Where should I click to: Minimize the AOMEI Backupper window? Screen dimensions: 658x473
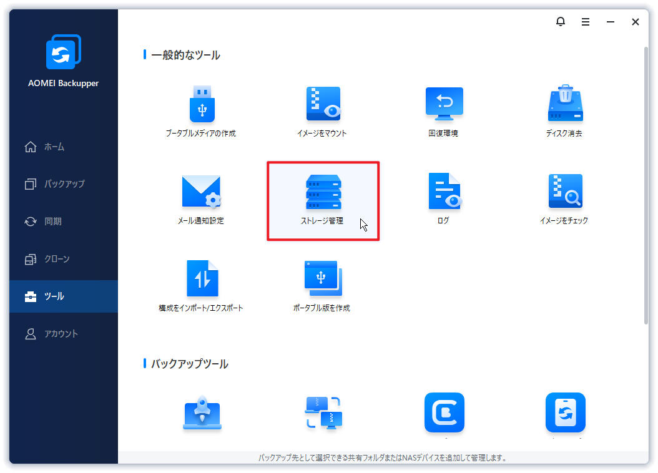[611, 22]
